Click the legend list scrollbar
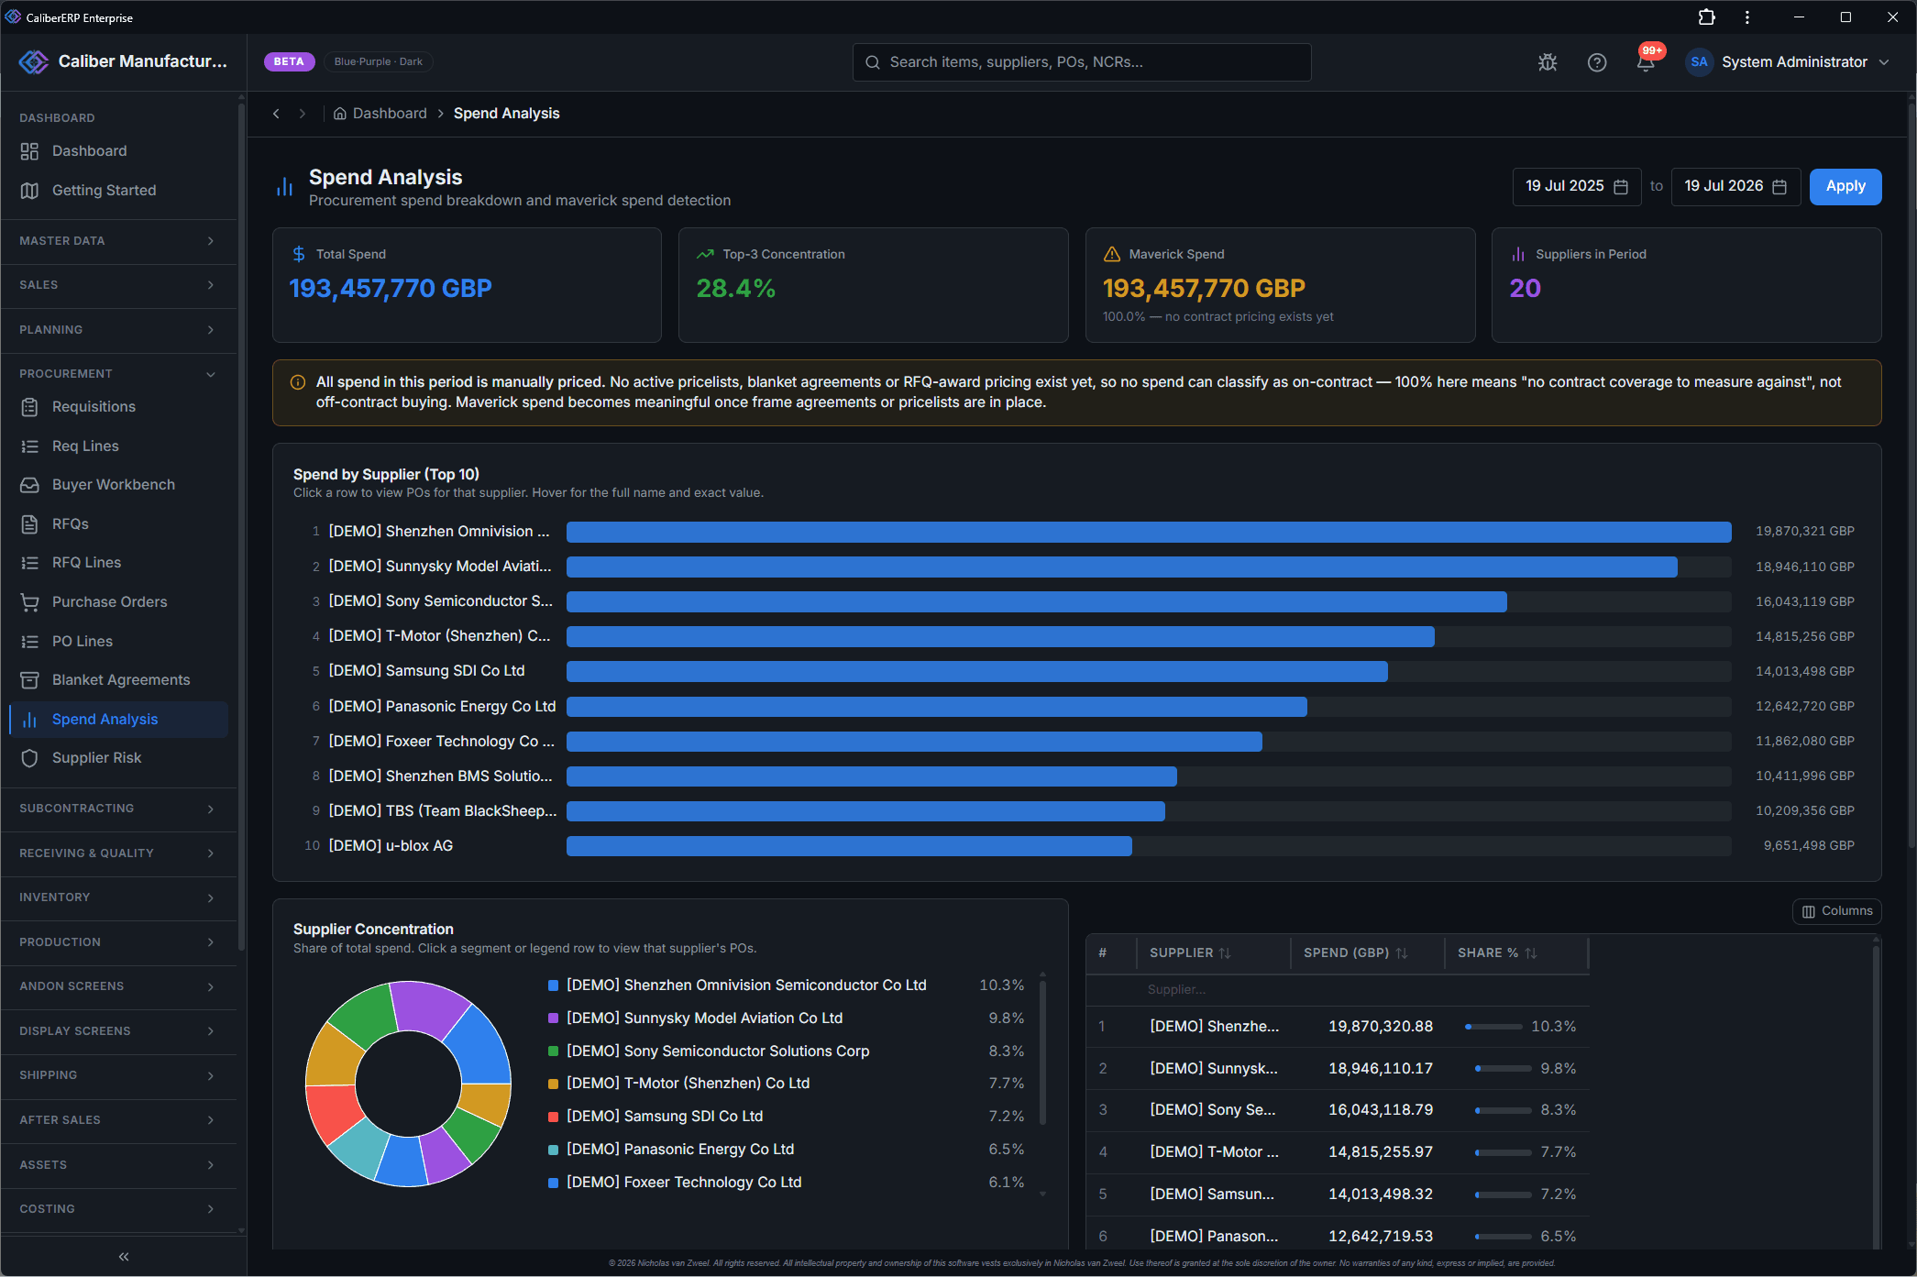Viewport: 1917px width, 1277px height. pyautogui.click(x=1042, y=1052)
